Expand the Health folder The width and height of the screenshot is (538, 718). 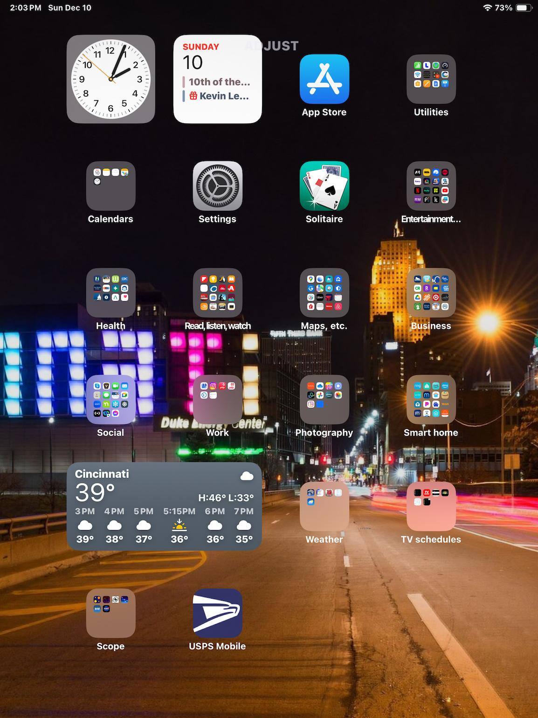coord(110,293)
